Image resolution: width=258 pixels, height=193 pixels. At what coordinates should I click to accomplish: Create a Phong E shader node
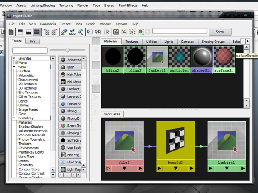tap(70, 118)
